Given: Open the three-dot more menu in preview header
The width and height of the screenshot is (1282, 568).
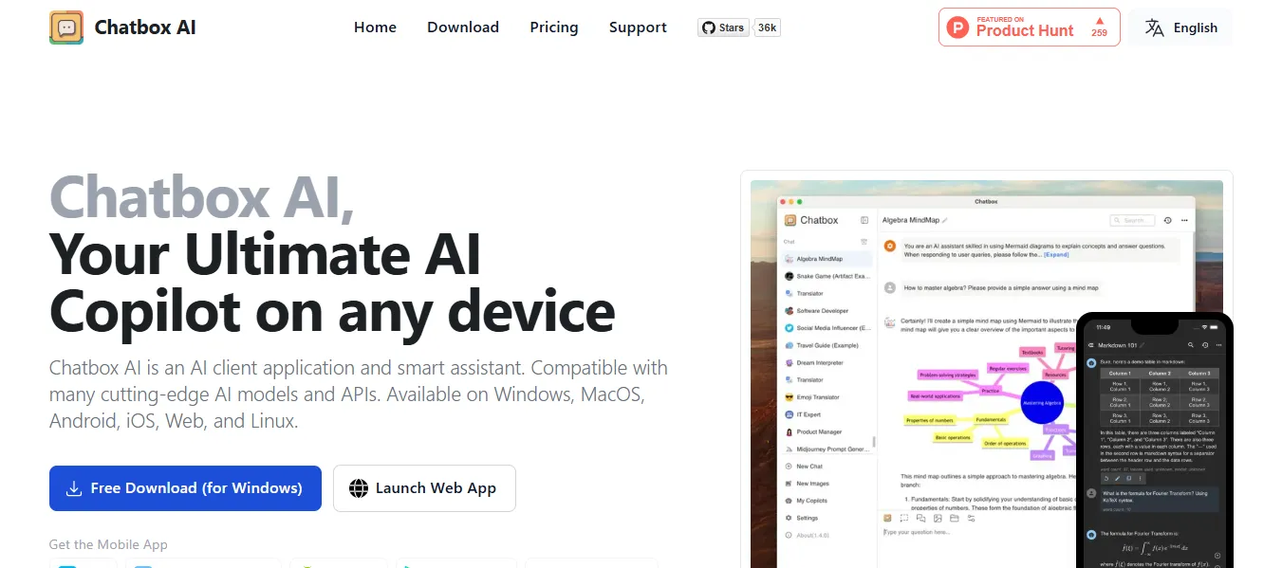Looking at the screenshot, I should (1184, 220).
